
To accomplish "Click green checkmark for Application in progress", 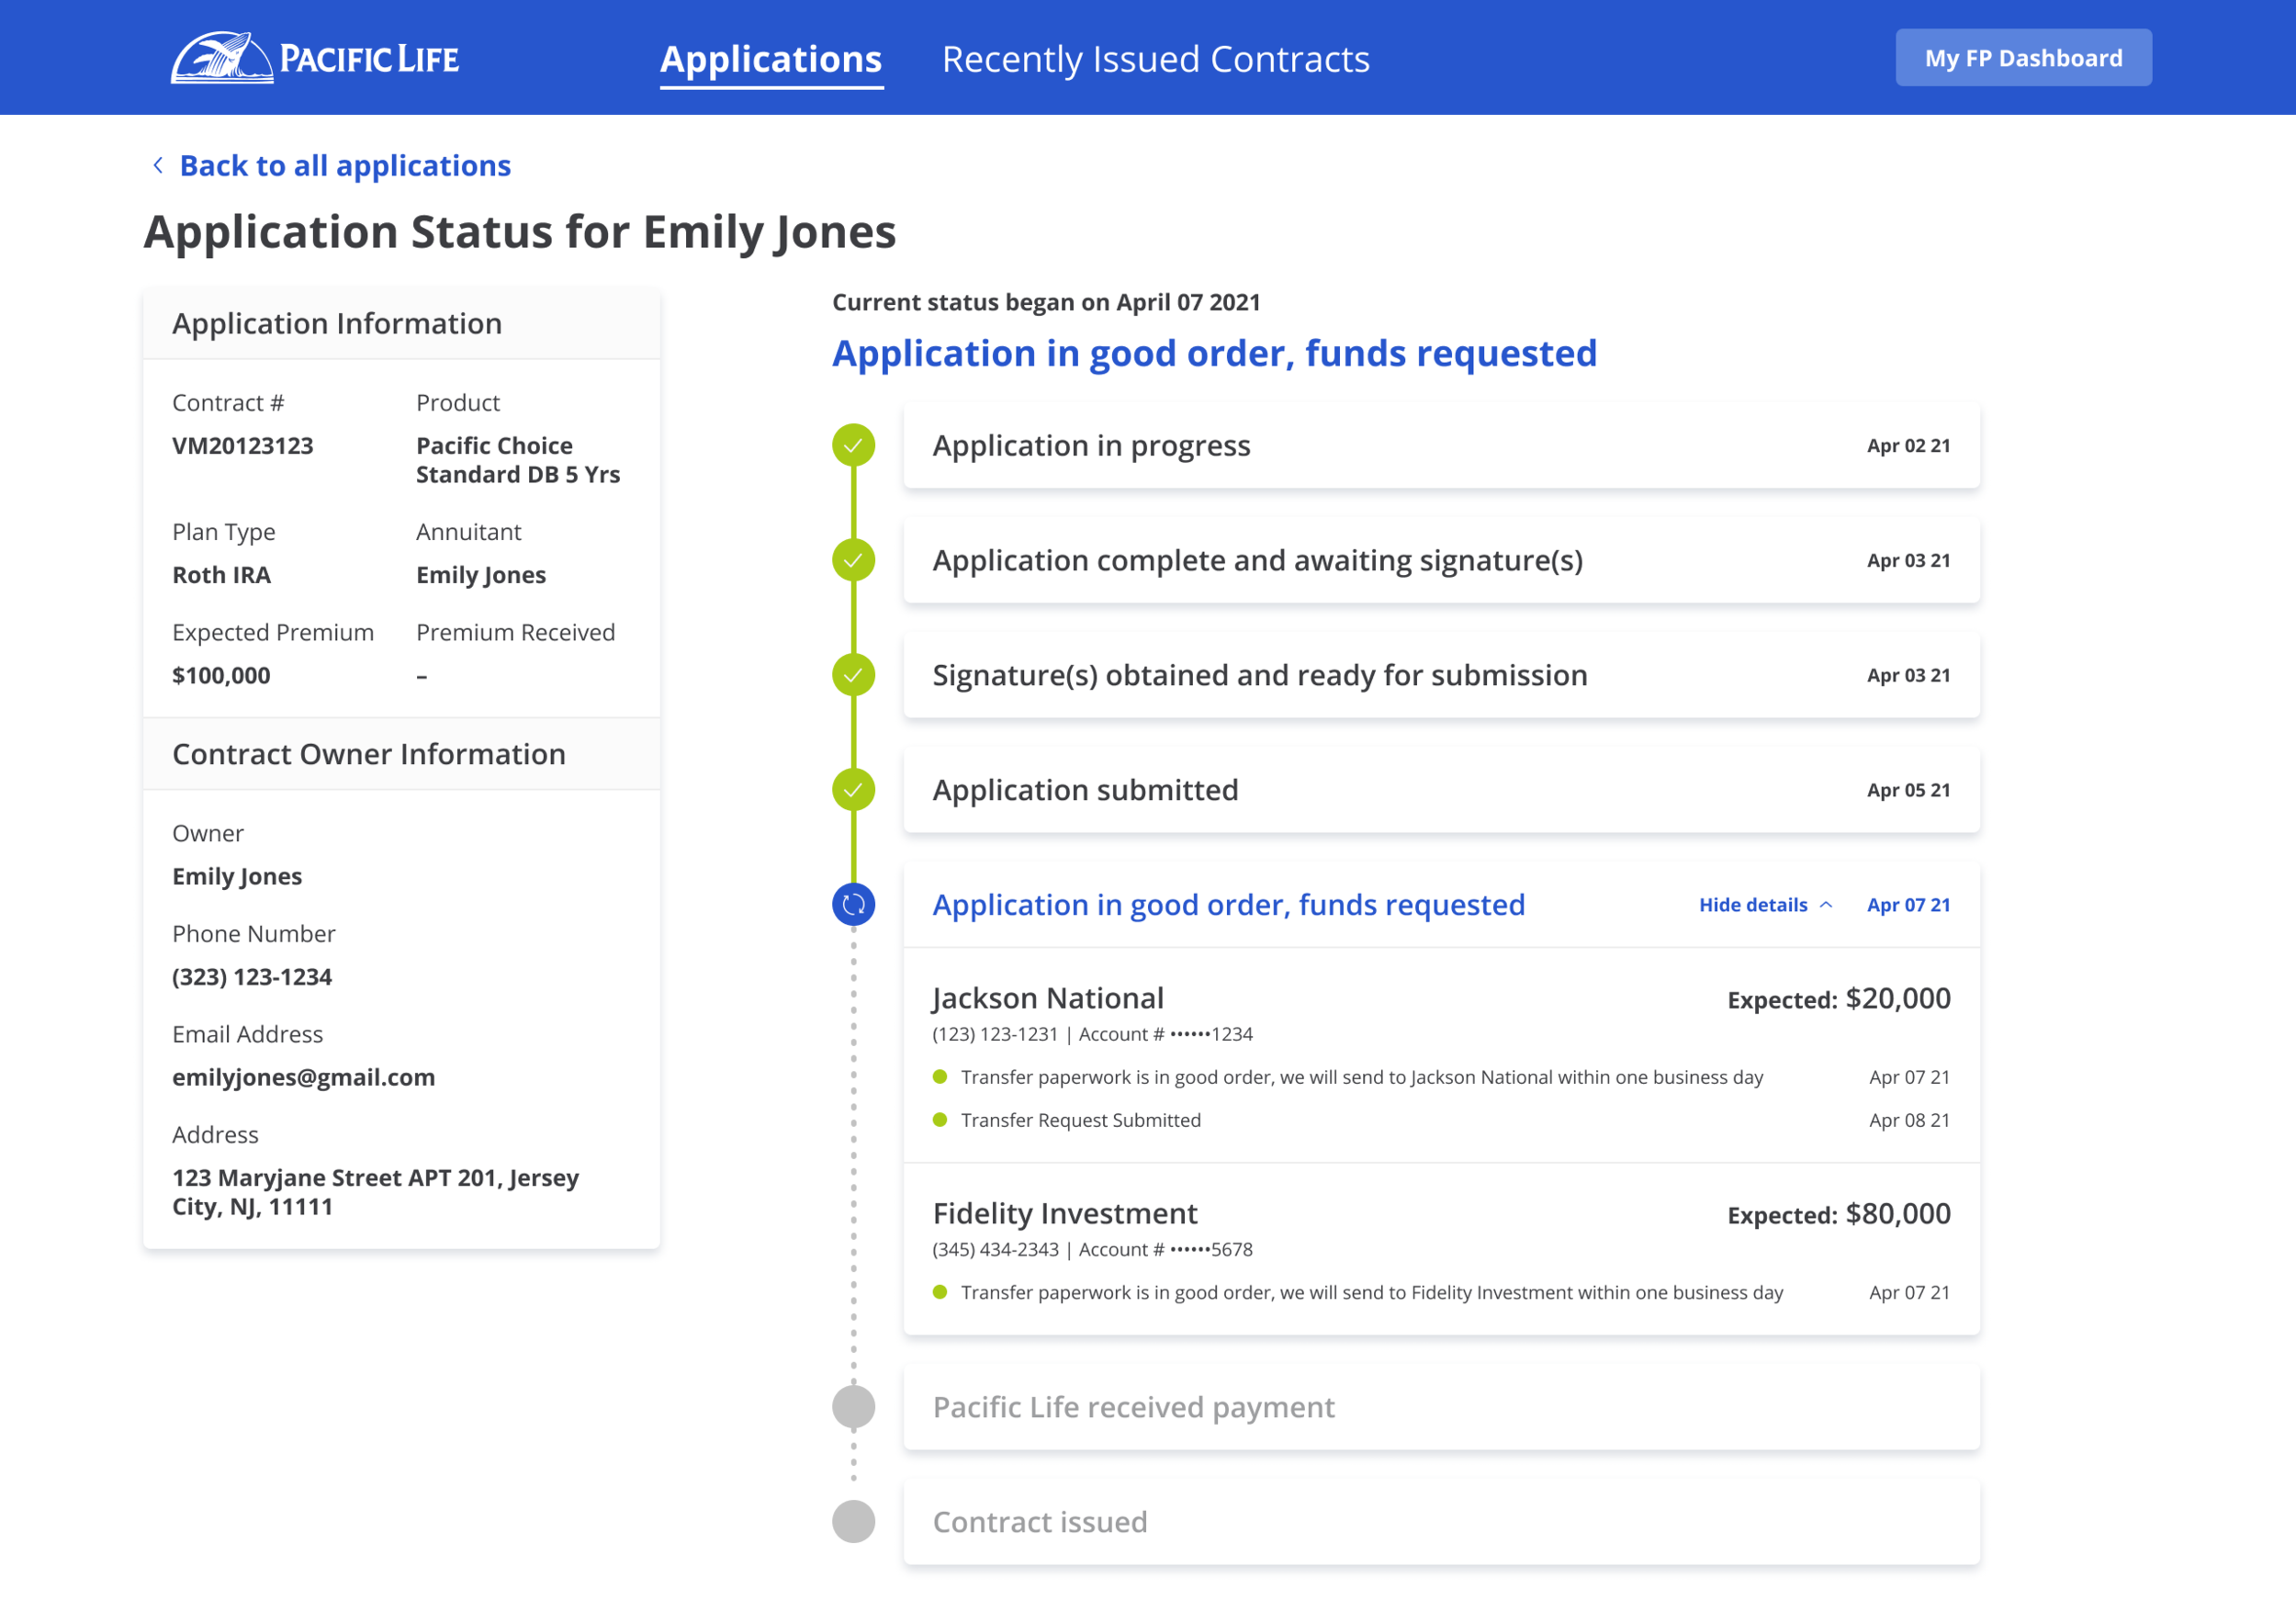I will pyautogui.click(x=853, y=445).
